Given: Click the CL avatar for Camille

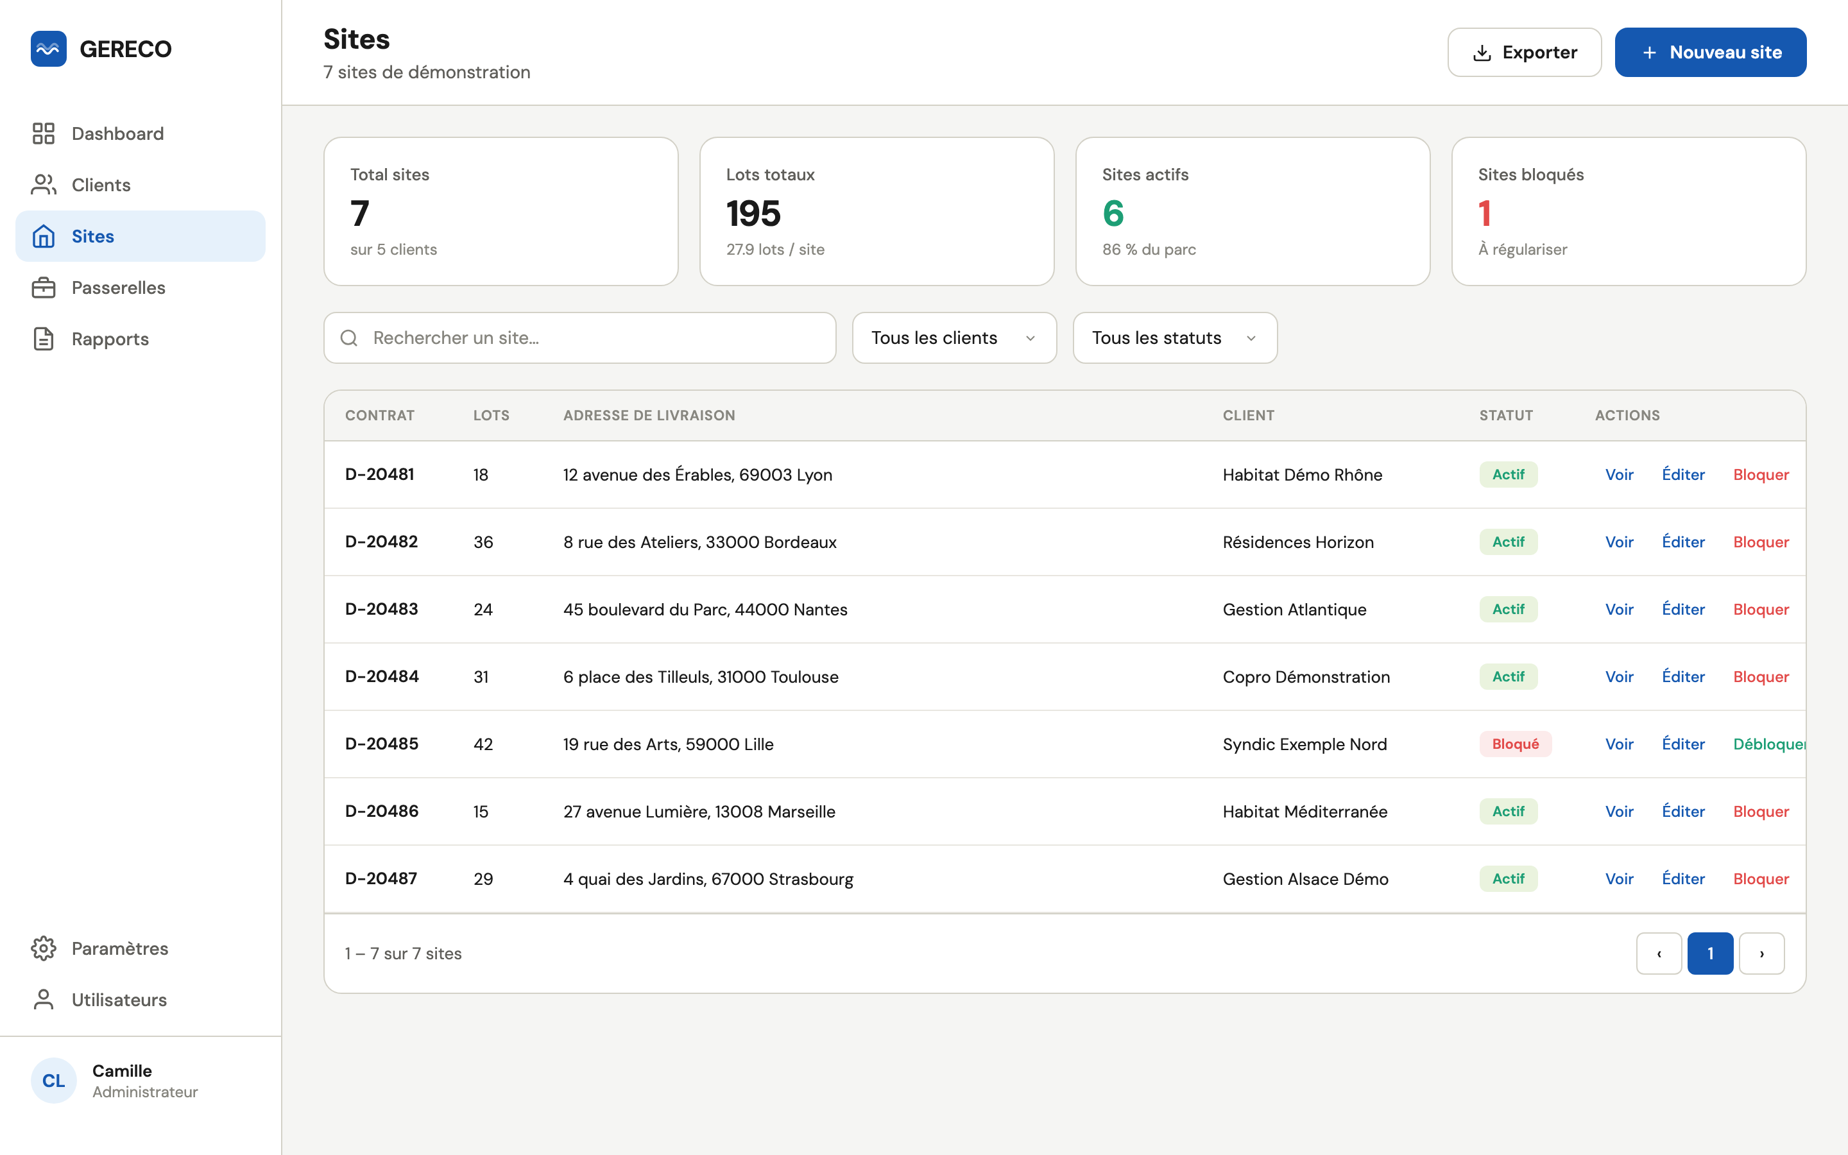Looking at the screenshot, I should point(53,1080).
